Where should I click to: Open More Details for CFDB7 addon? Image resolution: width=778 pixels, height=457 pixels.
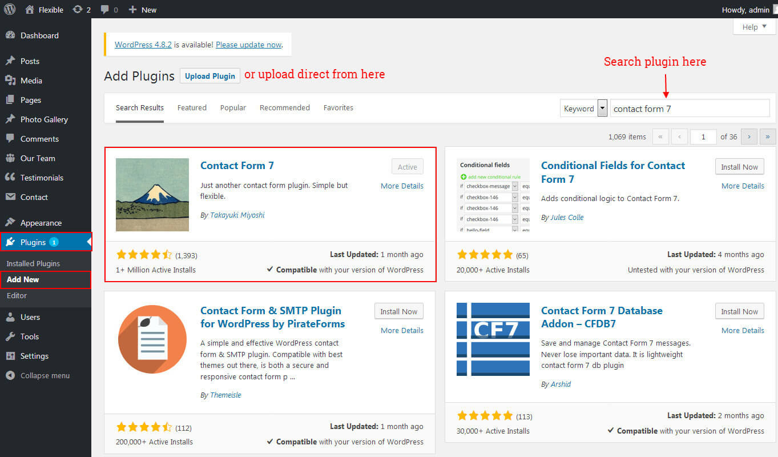click(743, 330)
